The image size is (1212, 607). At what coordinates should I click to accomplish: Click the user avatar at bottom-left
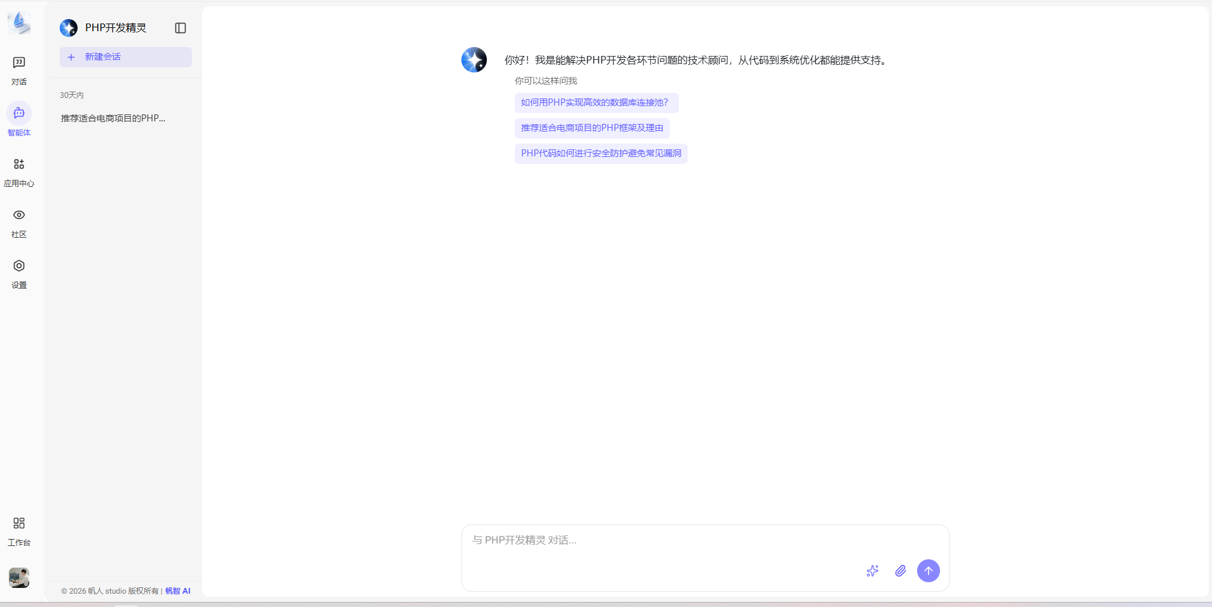click(x=19, y=577)
